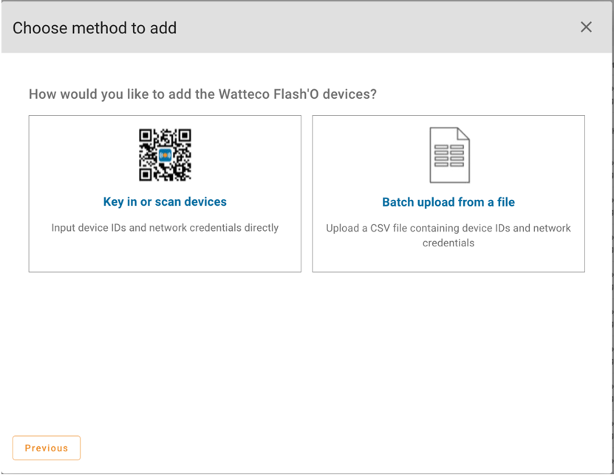Click the word 'credentials' under Batch upload
614x475 pixels.
[448, 243]
